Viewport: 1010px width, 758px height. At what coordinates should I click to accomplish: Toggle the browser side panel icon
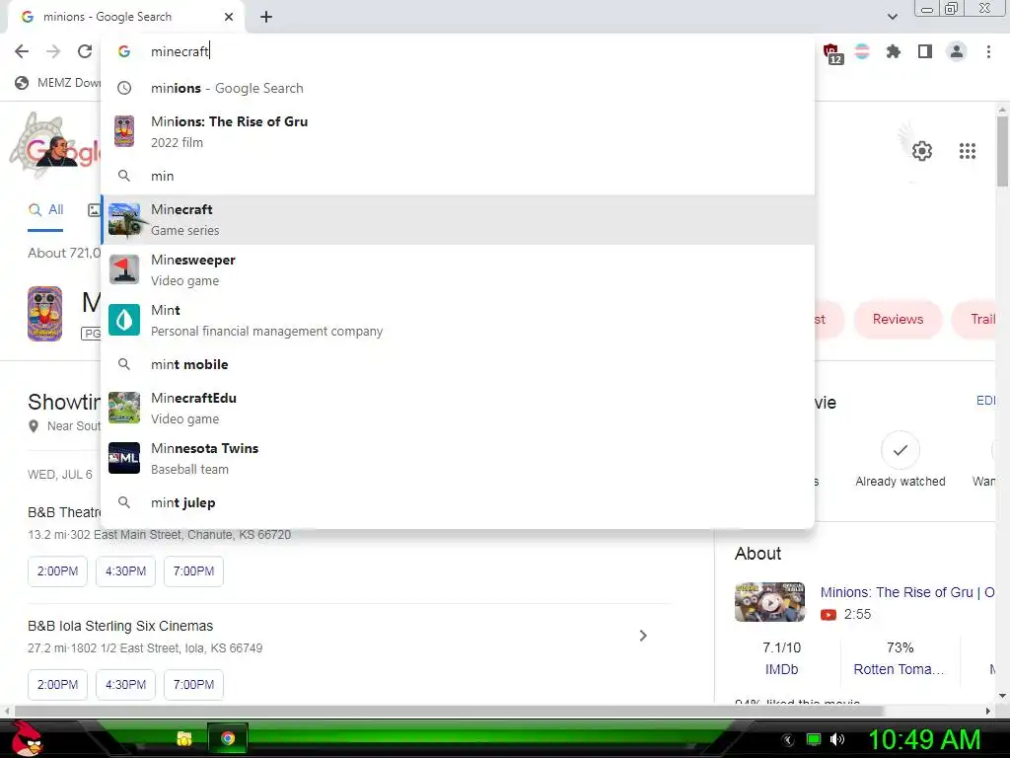click(x=925, y=51)
